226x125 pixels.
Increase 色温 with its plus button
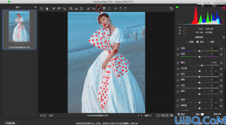(221, 49)
